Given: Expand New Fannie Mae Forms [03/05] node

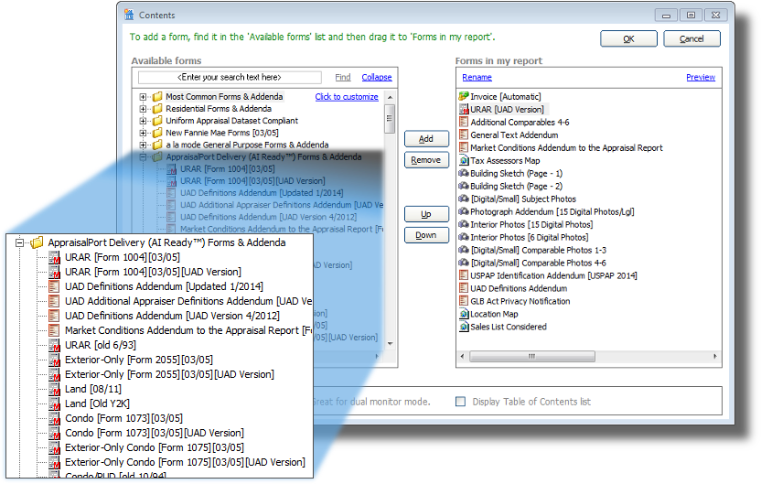Looking at the screenshot, I should [x=143, y=133].
